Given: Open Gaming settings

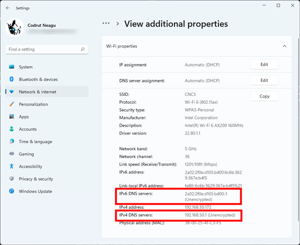Looking at the screenshot, I should coord(47,154).
